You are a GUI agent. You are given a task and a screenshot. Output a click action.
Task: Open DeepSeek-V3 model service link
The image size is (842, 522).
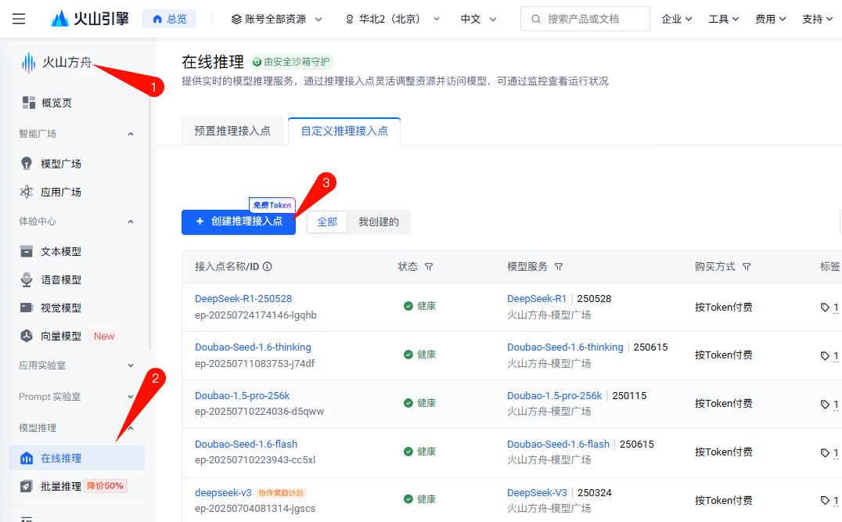(537, 492)
